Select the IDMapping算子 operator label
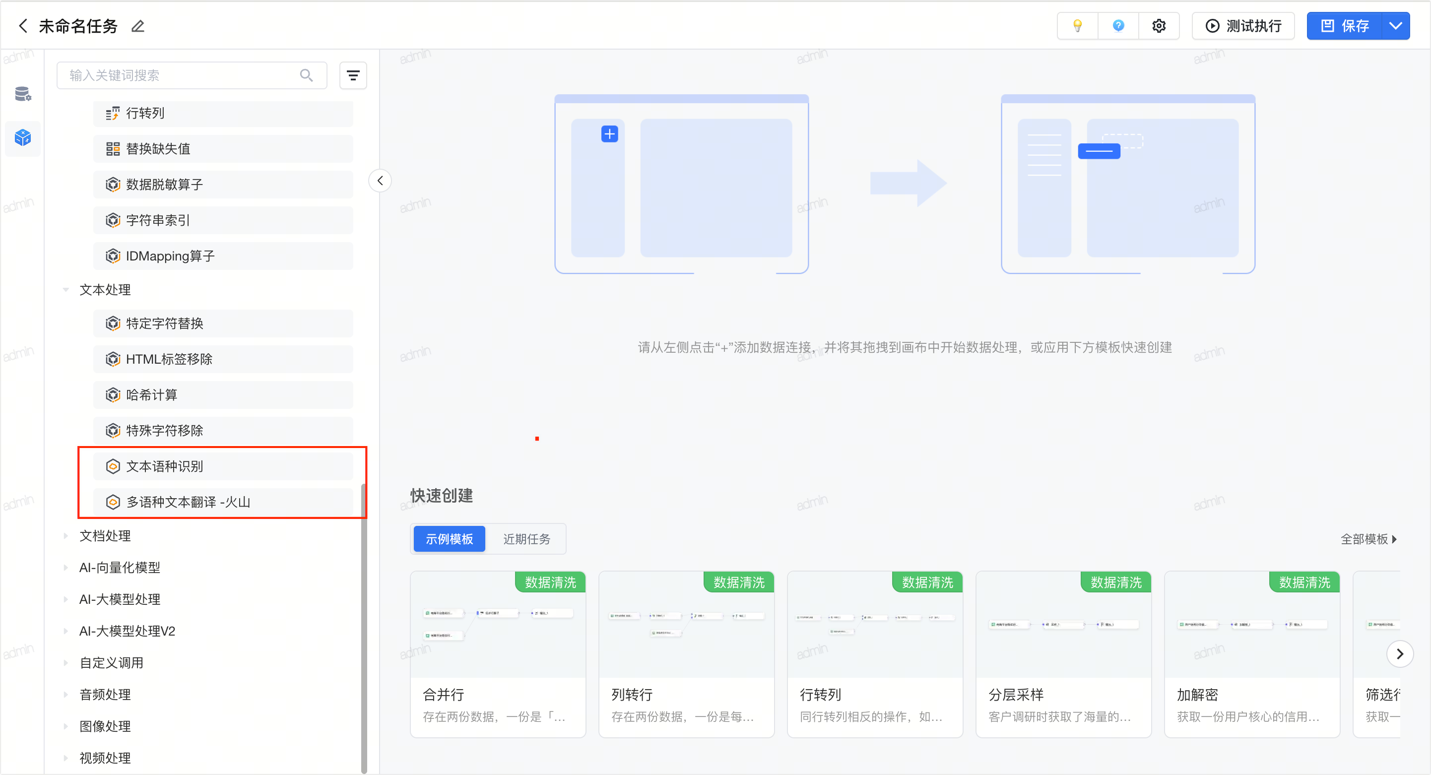The width and height of the screenshot is (1431, 775). (170, 256)
